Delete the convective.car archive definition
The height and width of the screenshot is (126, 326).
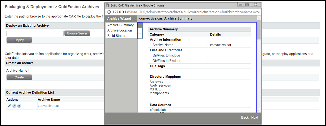19,106
